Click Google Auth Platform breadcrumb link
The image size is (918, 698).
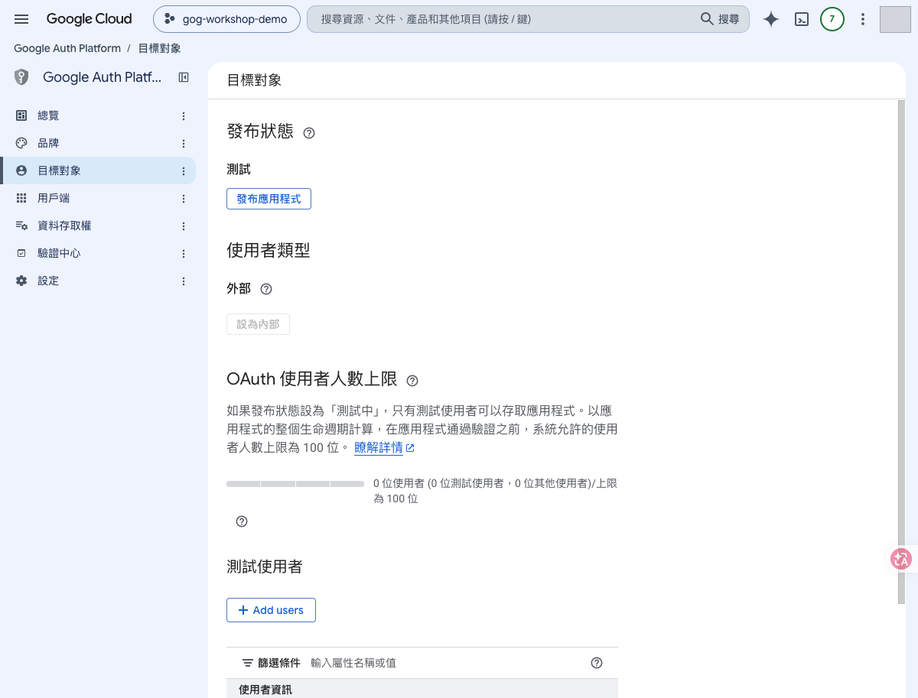point(67,48)
